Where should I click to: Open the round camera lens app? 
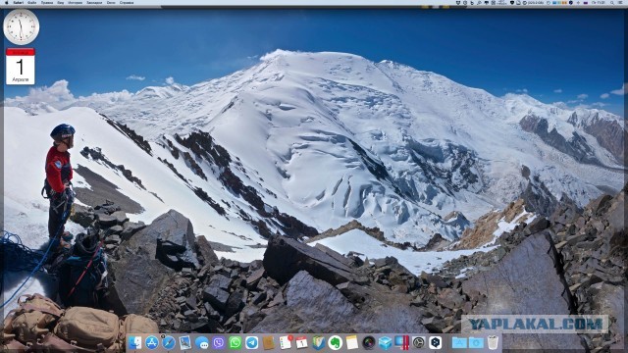pyautogui.click(x=369, y=342)
